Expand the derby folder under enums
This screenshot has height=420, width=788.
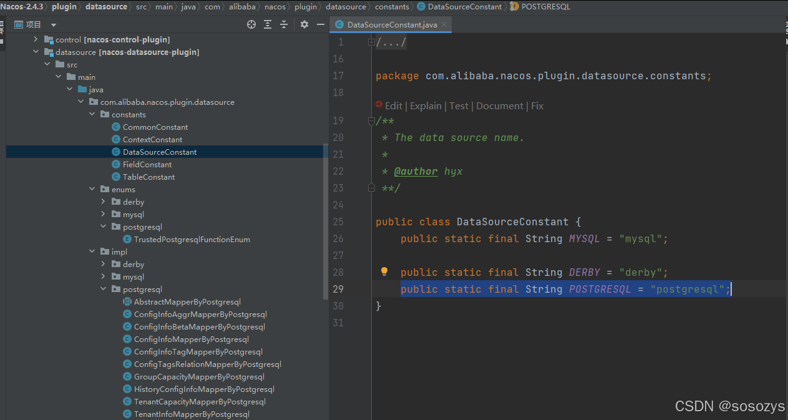pyautogui.click(x=103, y=202)
